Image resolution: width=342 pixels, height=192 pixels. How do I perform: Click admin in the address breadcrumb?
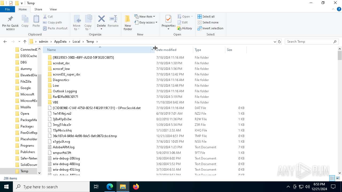(x=44, y=42)
